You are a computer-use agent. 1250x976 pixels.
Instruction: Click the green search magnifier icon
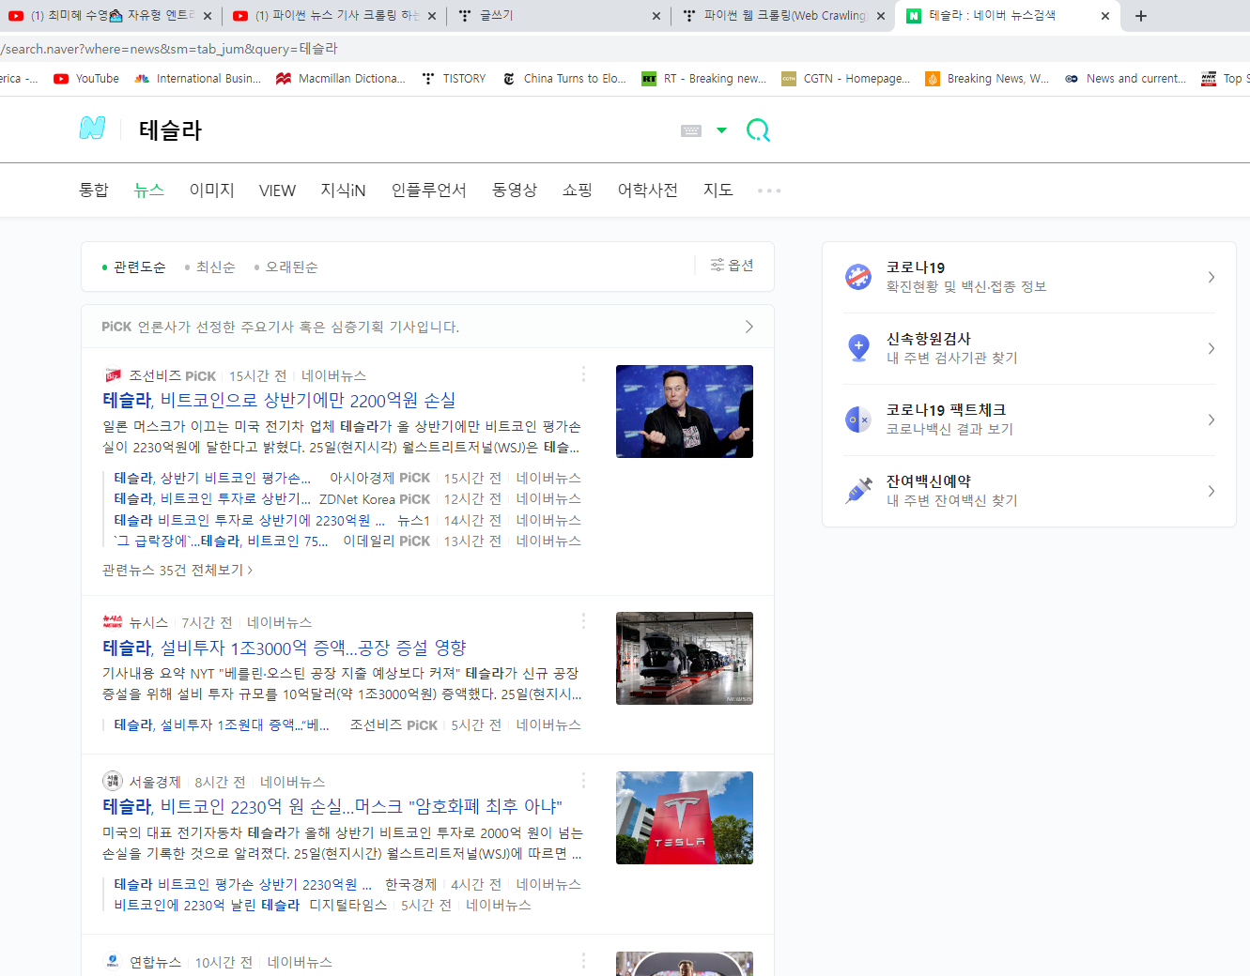tap(758, 130)
